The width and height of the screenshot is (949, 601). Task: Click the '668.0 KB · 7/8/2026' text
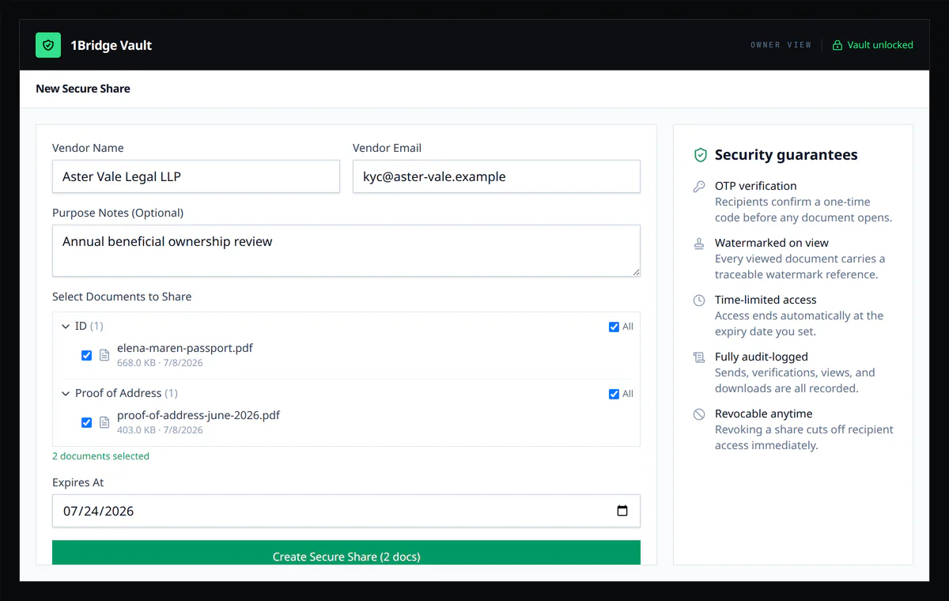160,363
